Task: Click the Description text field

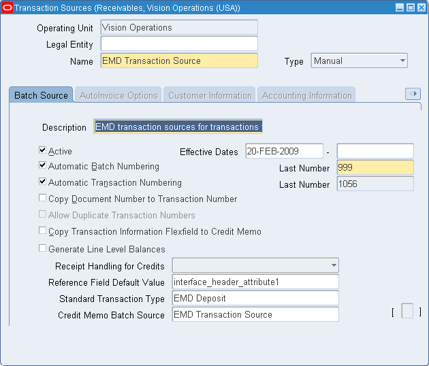Action: (178, 127)
